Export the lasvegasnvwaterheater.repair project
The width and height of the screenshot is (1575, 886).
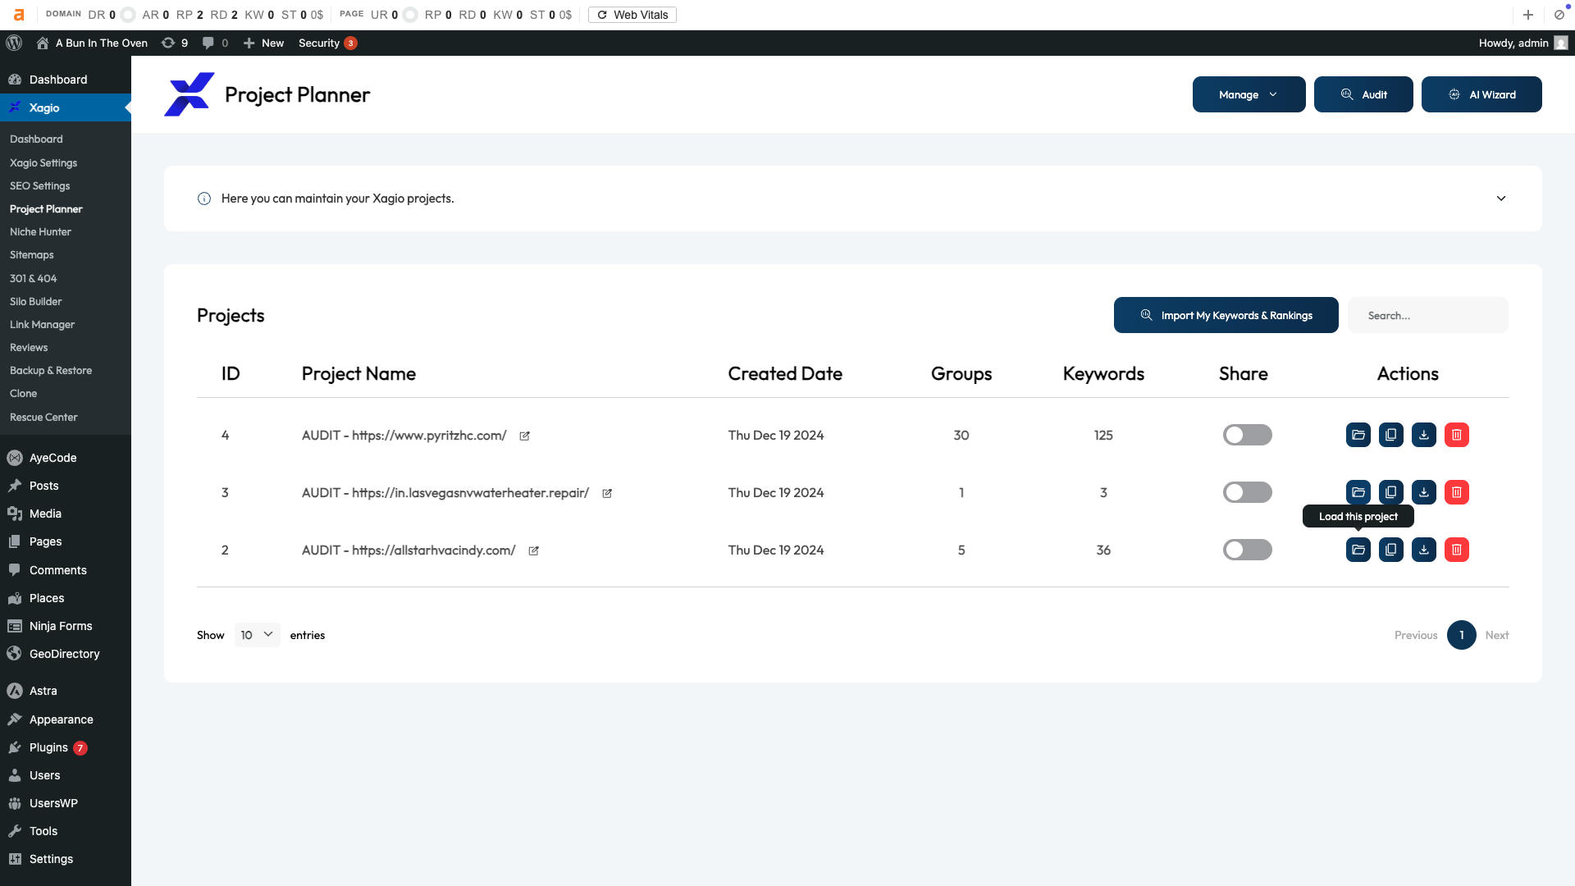click(1424, 492)
